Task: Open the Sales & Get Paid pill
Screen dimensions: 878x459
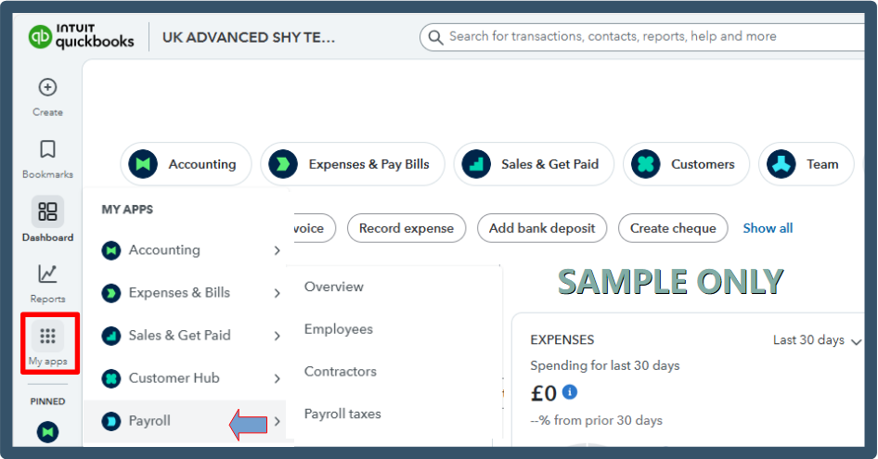Action: click(x=534, y=164)
